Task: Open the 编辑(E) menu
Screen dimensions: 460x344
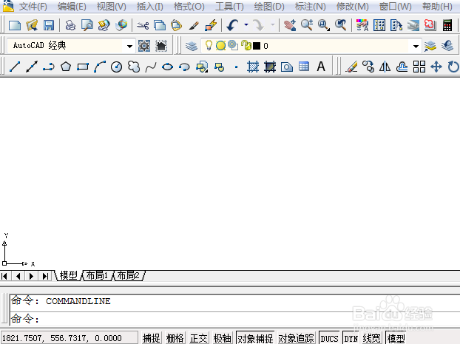Action: coord(72,6)
